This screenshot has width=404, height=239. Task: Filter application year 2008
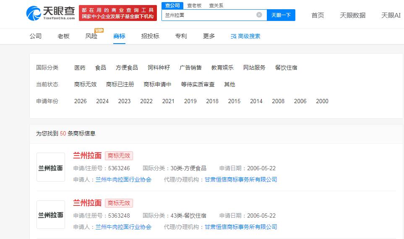[278, 101]
